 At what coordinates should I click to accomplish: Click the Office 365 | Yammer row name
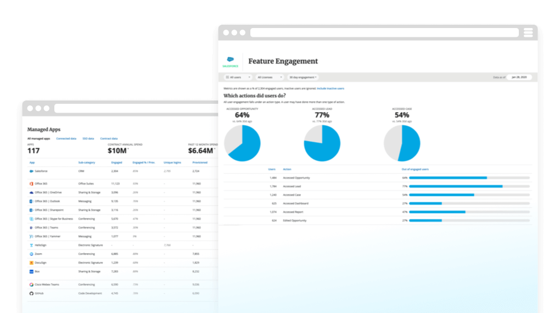(x=48, y=236)
